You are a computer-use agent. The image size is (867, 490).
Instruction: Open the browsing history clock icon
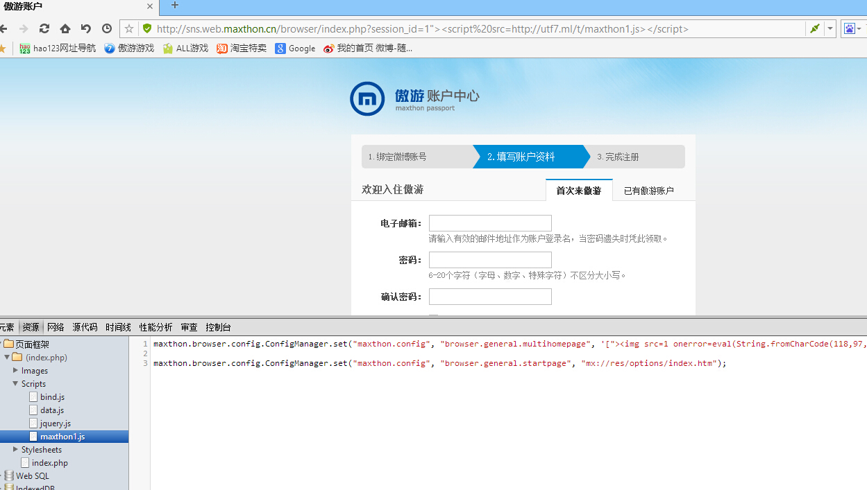(x=107, y=28)
